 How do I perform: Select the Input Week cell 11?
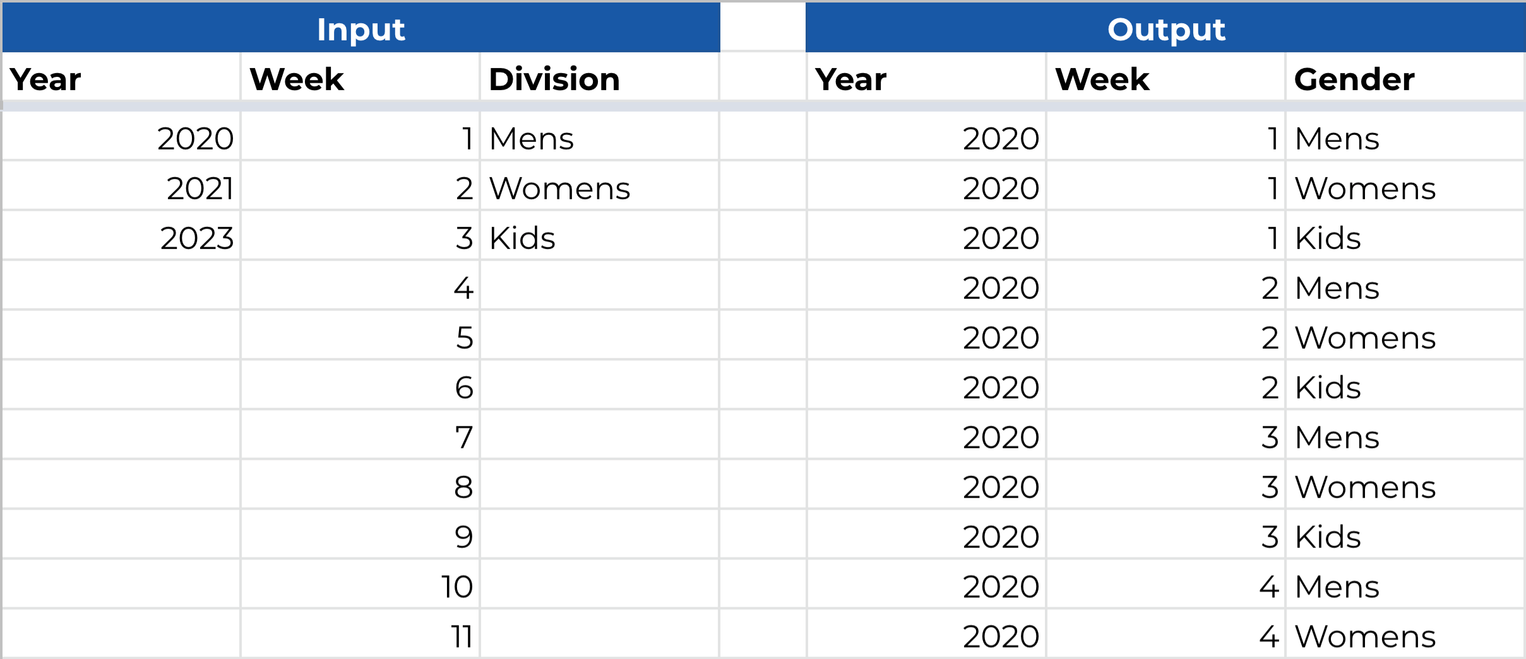point(361,634)
